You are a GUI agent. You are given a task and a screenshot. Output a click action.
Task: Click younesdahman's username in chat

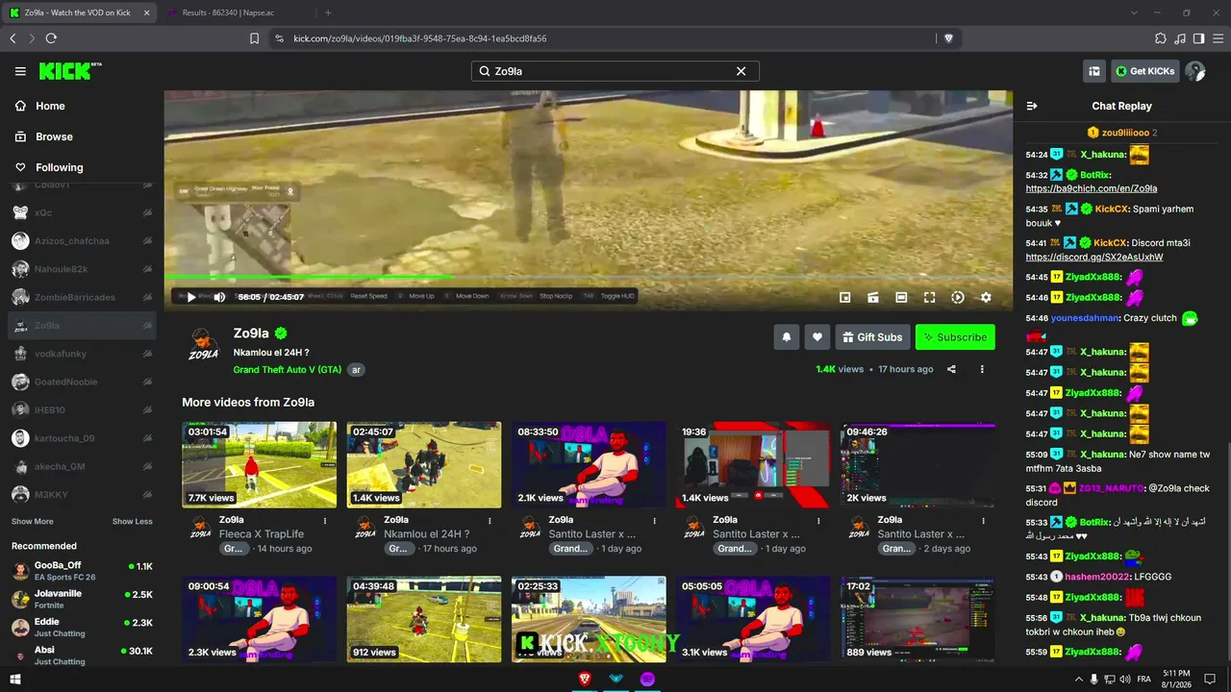[x=1086, y=318]
